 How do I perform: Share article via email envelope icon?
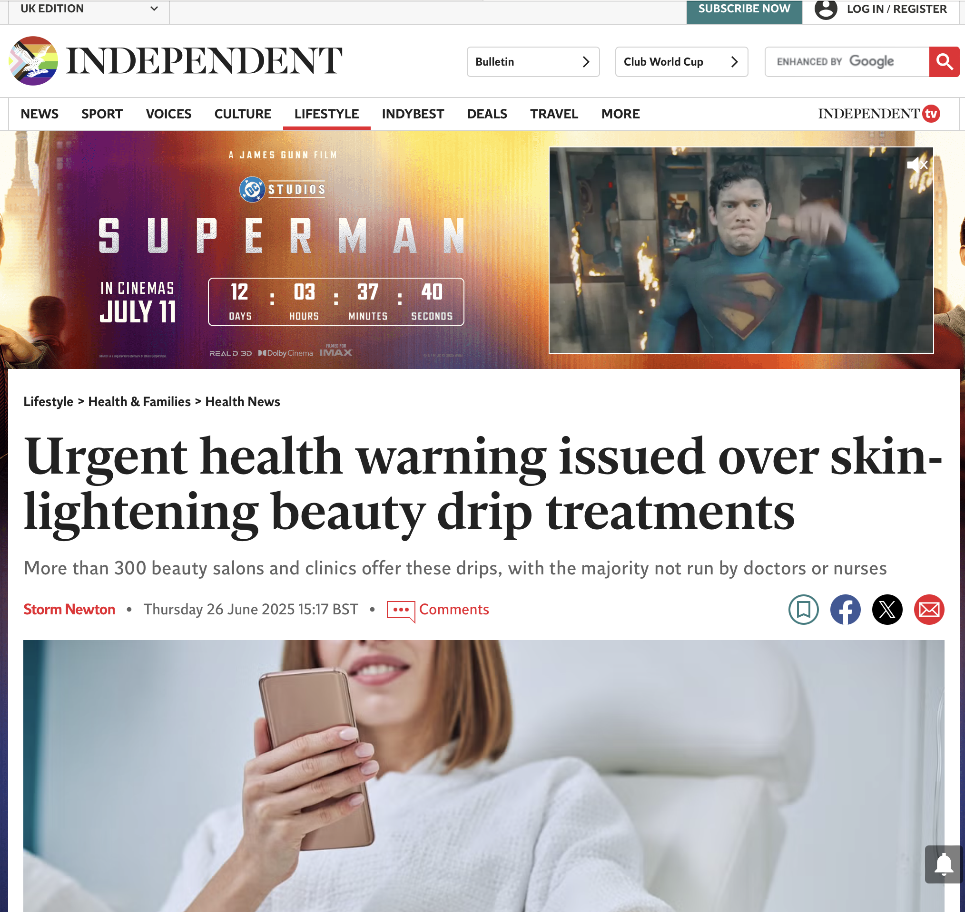pyautogui.click(x=928, y=609)
